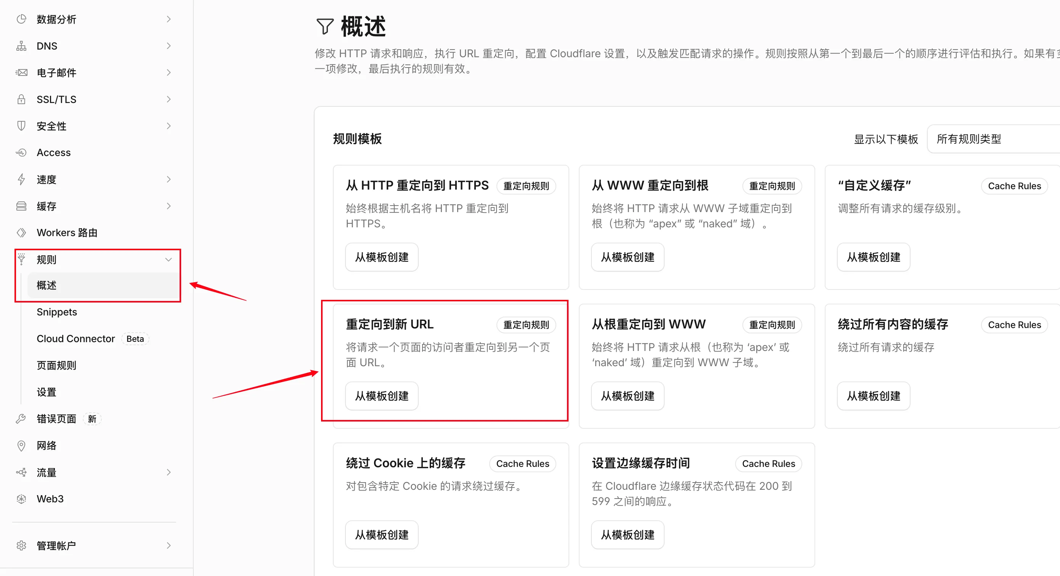Click 从模板创建 under 从 HTTP 重定向到 HTTPS
Image resolution: width=1060 pixels, height=576 pixels.
click(381, 257)
